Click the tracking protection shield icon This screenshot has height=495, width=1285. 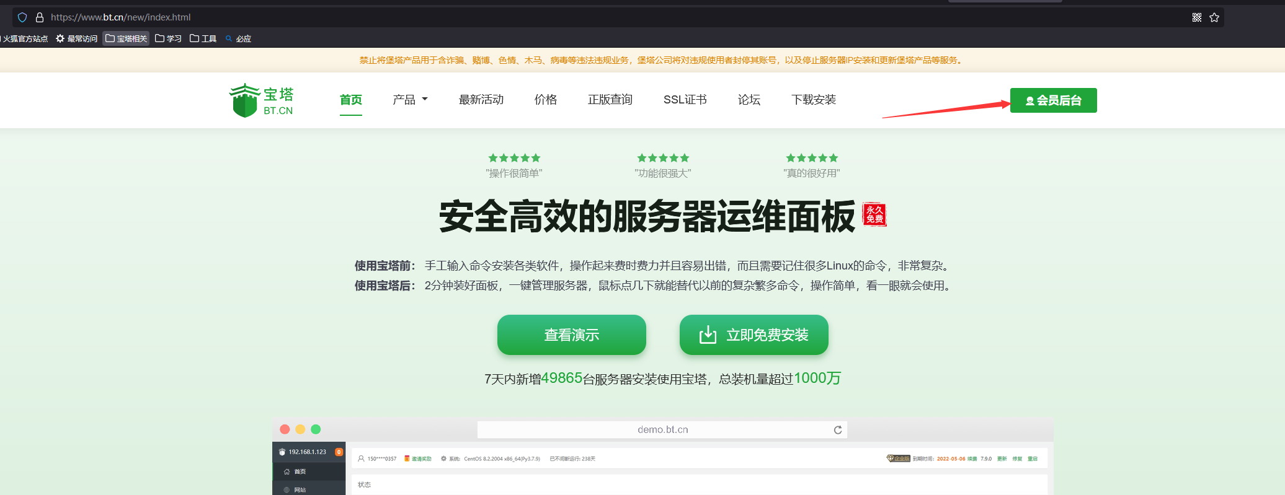pos(22,17)
